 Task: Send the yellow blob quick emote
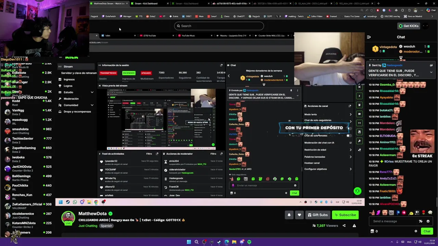tap(411, 213)
